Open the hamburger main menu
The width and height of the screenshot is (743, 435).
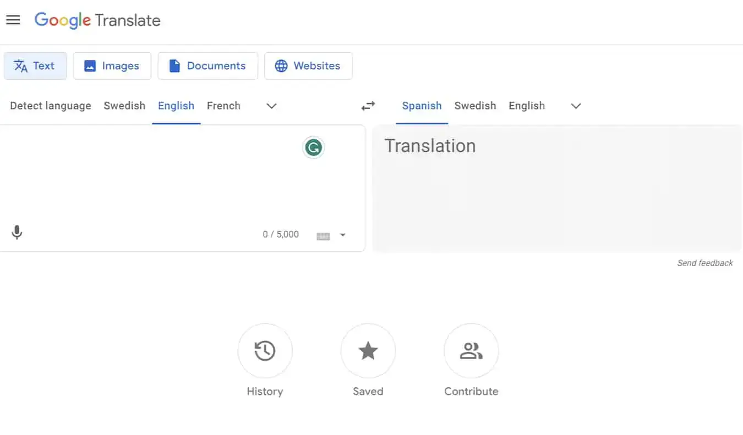[13, 20]
